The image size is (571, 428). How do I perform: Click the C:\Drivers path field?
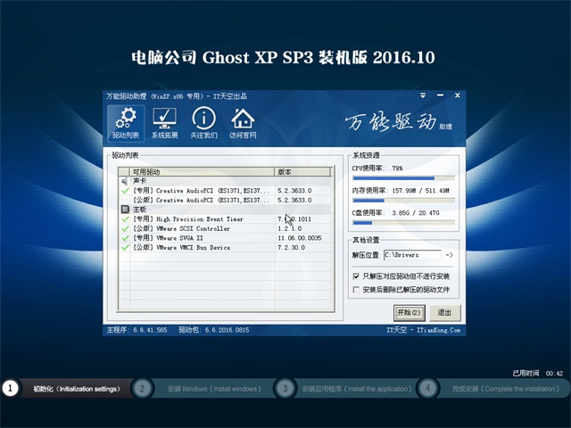coord(412,255)
